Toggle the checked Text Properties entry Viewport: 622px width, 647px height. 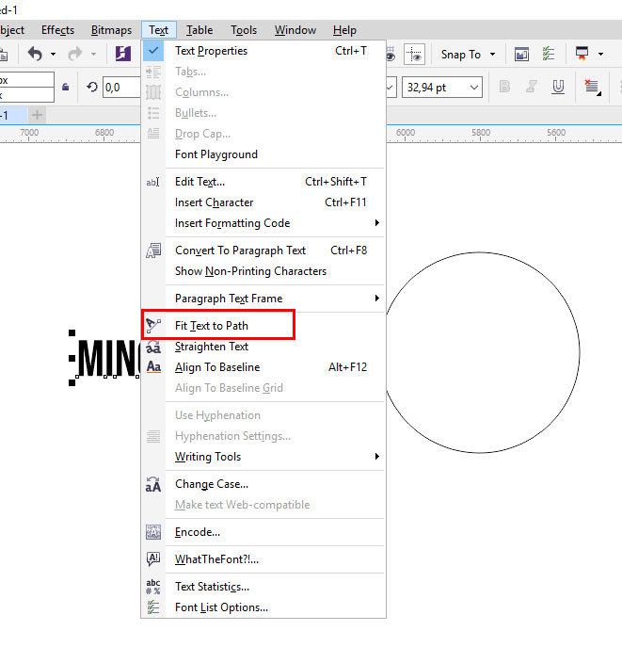coord(263,51)
